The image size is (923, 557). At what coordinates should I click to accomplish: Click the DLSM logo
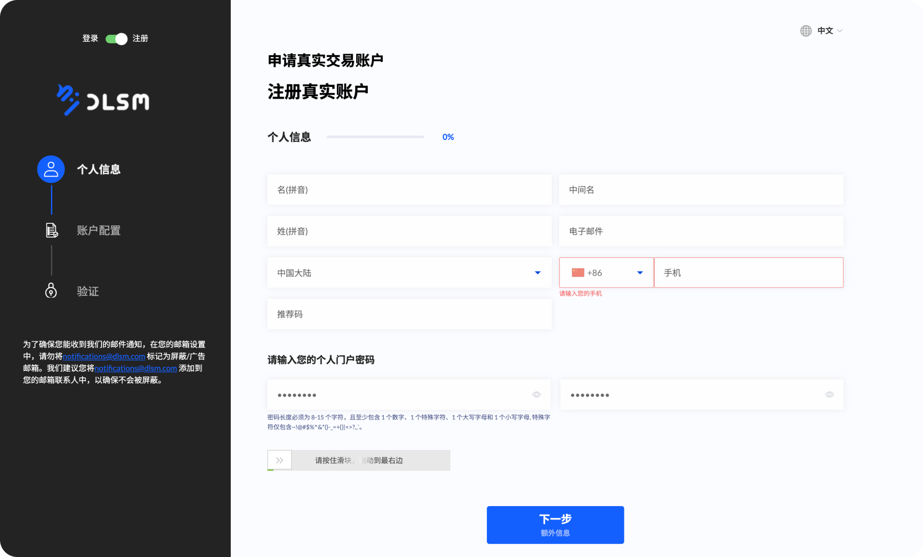point(103,100)
